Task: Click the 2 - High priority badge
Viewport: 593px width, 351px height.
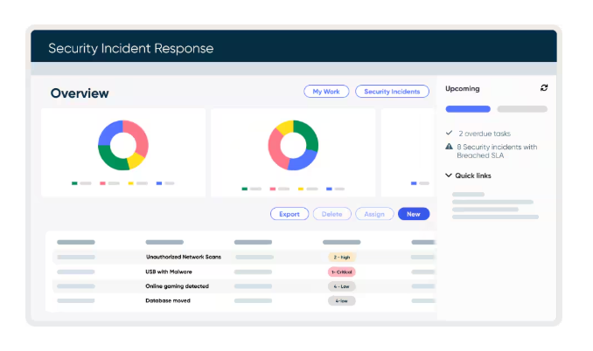Action: (x=341, y=257)
